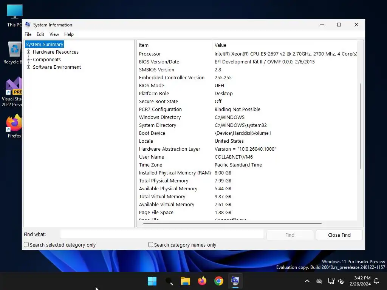This screenshot has width=387, height=290.
Task: Open the Start menu Windows logo
Action: 152,281
